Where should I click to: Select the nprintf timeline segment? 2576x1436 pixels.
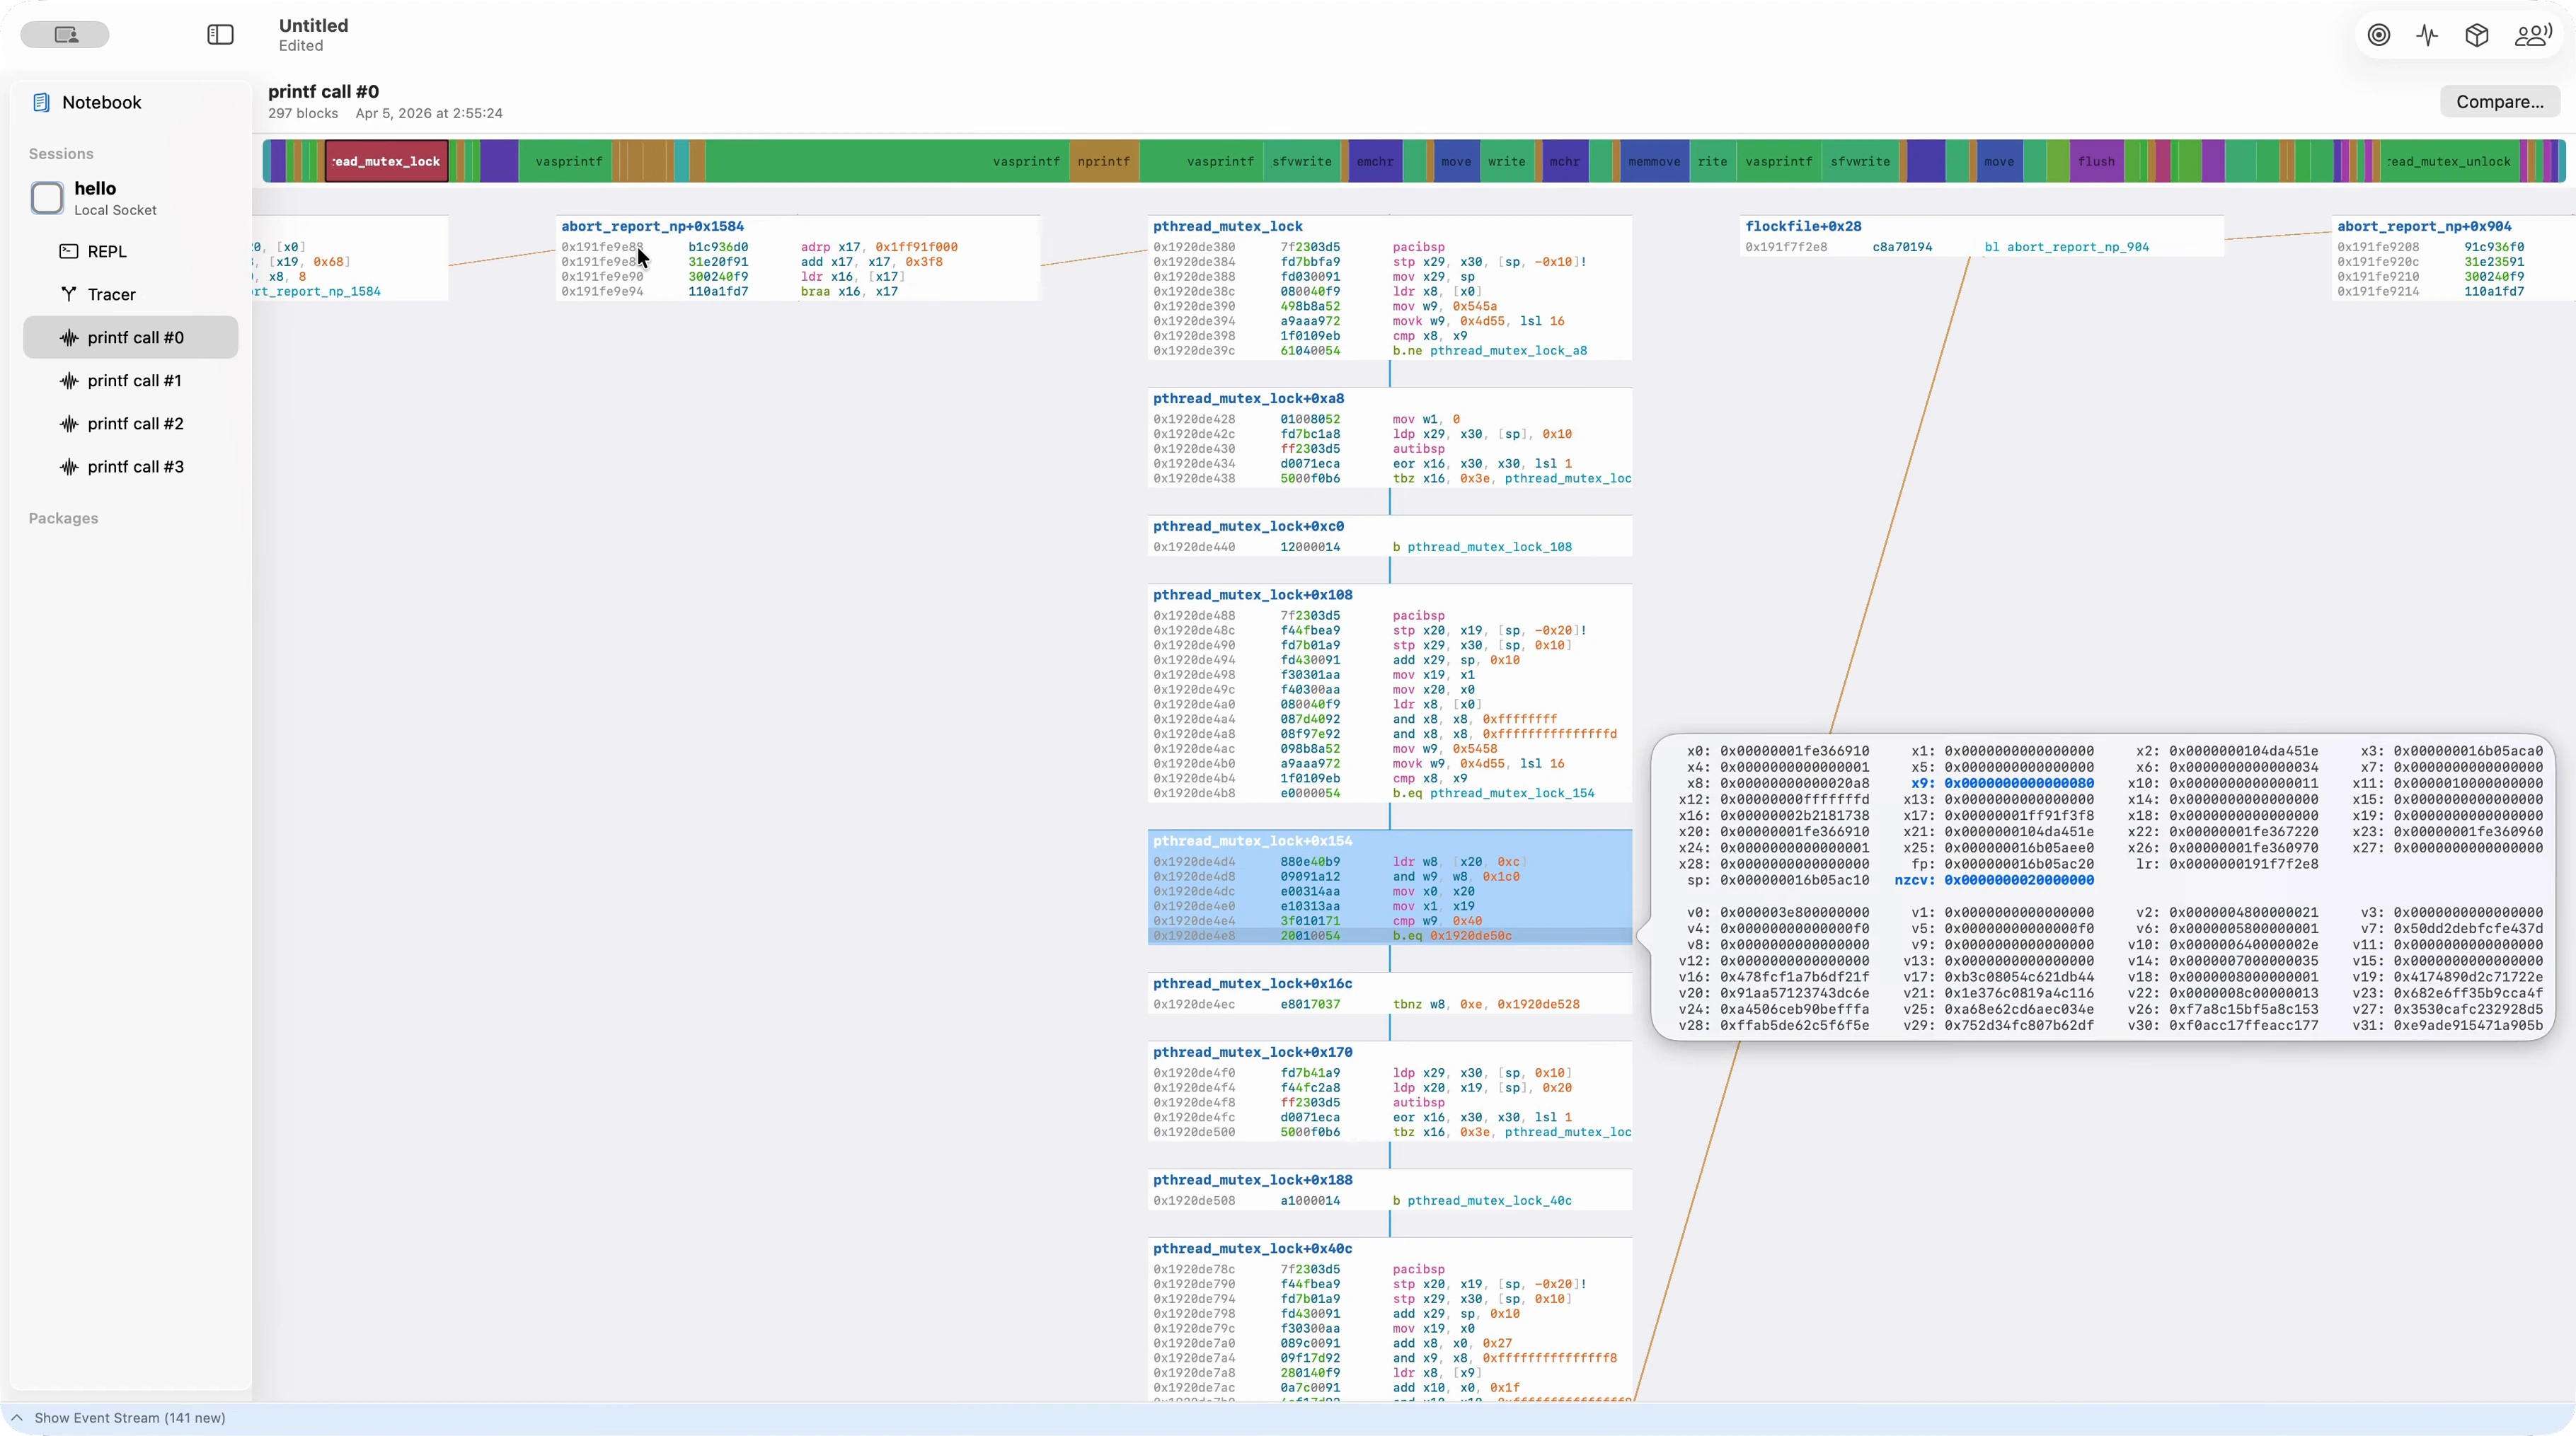1103,161
